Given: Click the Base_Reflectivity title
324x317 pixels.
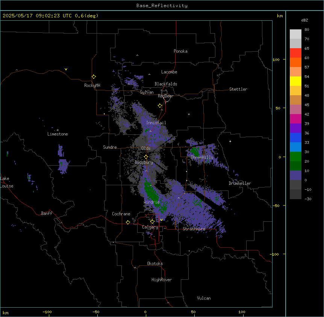Looking at the screenshot, I should (x=162, y=6).
